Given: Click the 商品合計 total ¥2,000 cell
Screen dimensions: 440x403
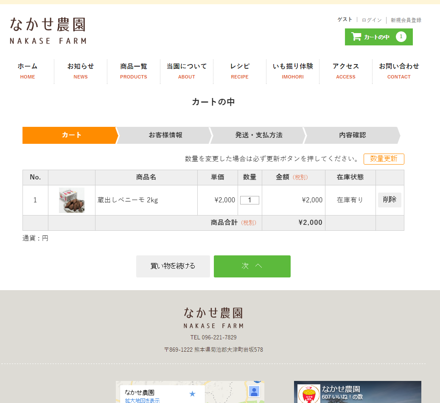Looking at the screenshot, I should click(294, 223).
